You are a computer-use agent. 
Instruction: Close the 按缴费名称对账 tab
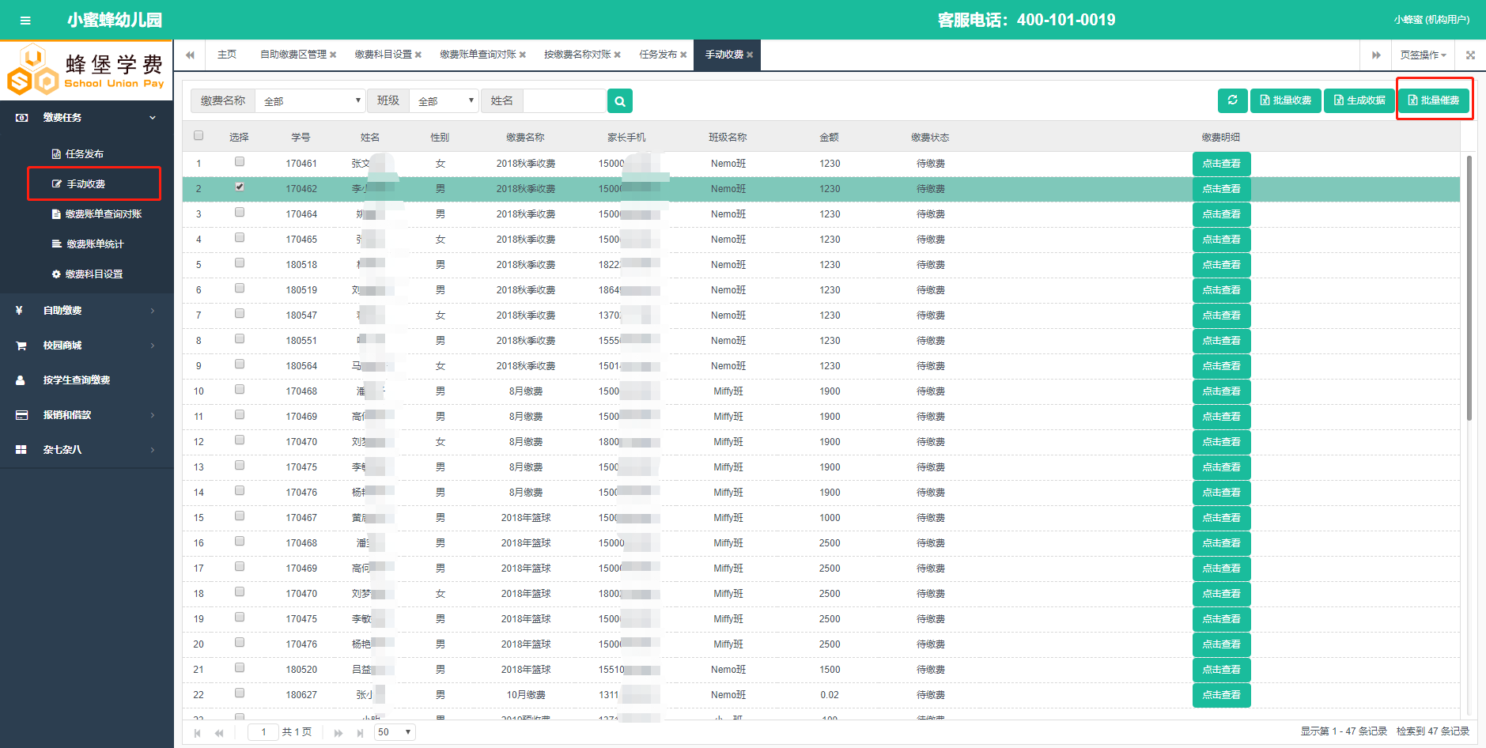point(618,55)
